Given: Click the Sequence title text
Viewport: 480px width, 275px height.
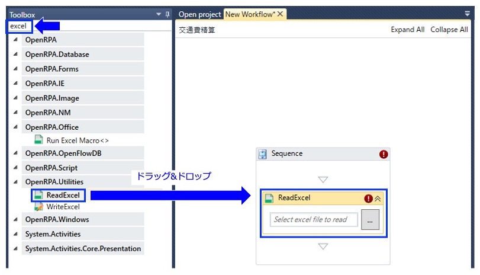Looking at the screenshot, I should [x=287, y=154].
